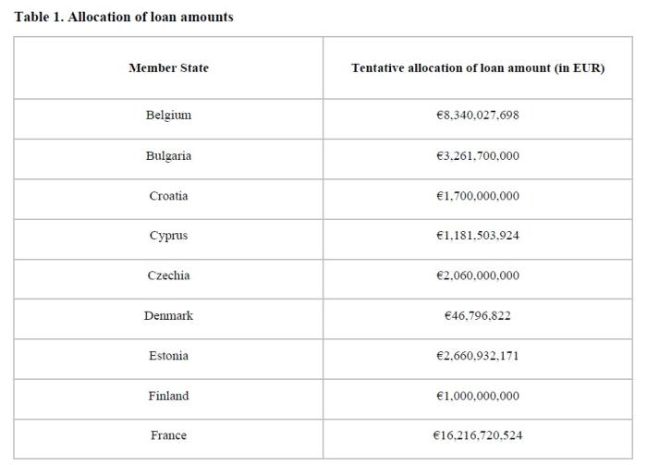Select the 'Tentative allocation of loan amount' header
Screen dimensions: 647x465
click(x=478, y=67)
